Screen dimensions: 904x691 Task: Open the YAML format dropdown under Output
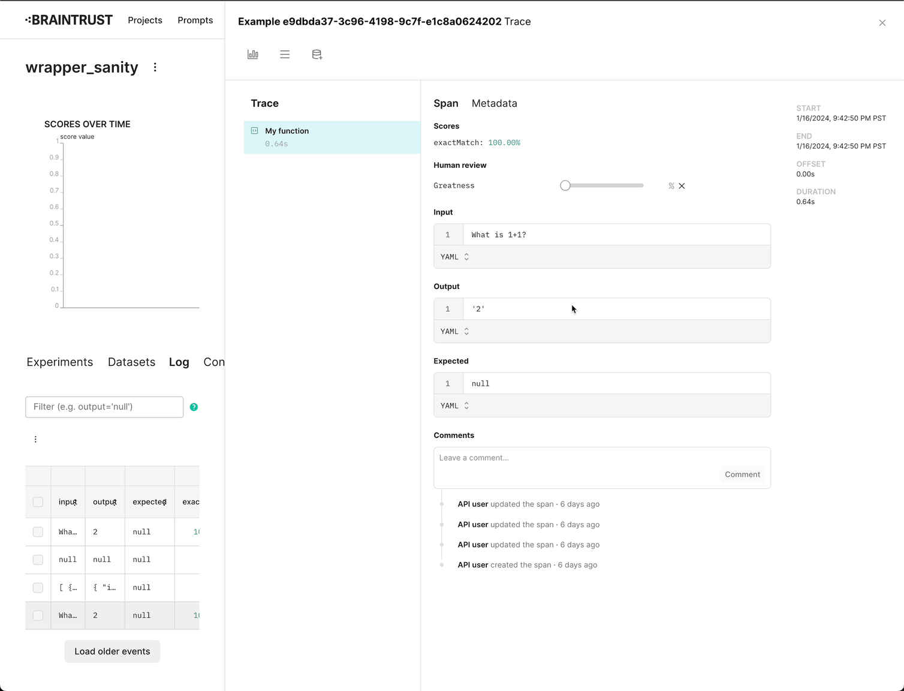(x=454, y=331)
